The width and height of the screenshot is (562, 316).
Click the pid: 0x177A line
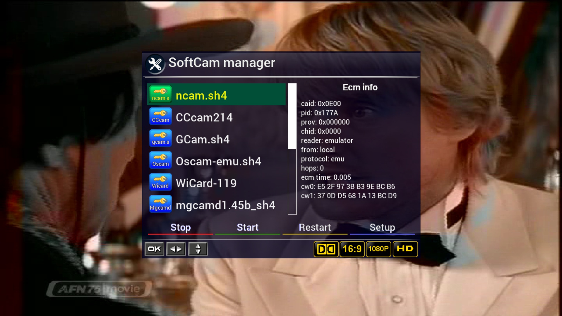click(319, 113)
